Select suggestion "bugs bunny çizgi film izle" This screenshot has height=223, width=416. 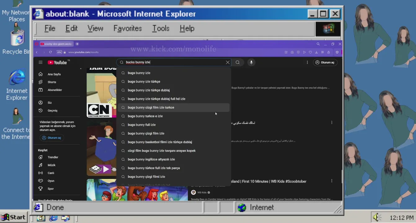pos(174,133)
